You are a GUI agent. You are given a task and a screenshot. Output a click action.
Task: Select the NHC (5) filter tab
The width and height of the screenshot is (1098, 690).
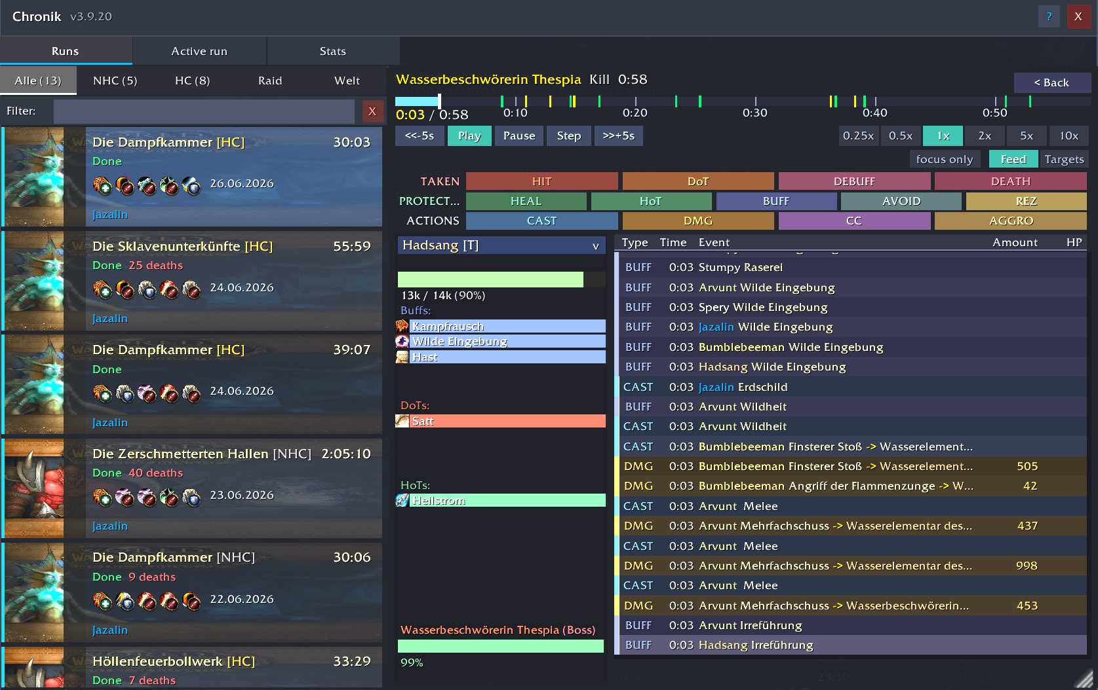click(115, 81)
